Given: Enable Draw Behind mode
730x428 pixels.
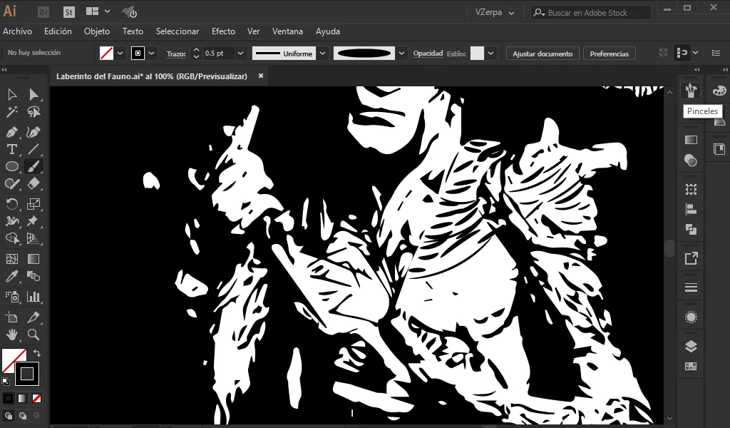Looking at the screenshot, I should tap(22, 416).
